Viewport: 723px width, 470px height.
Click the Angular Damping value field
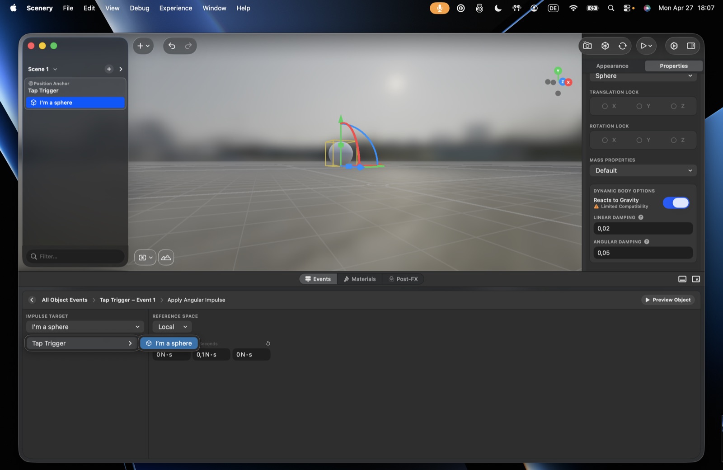click(x=643, y=253)
